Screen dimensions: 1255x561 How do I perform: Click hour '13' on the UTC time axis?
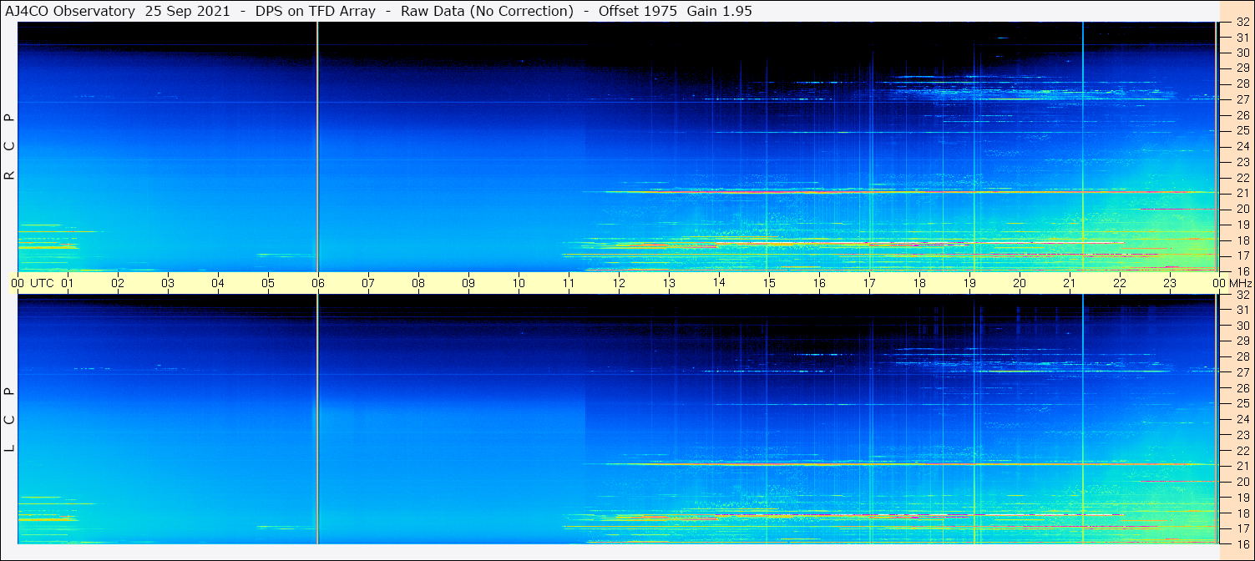click(x=669, y=283)
